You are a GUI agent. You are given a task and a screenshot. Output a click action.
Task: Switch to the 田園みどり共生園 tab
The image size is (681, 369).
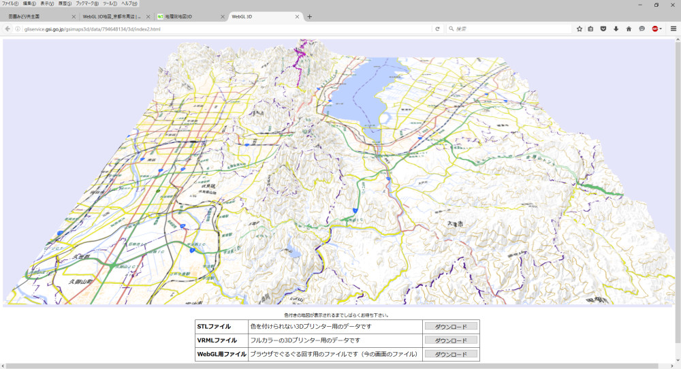coord(34,16)
